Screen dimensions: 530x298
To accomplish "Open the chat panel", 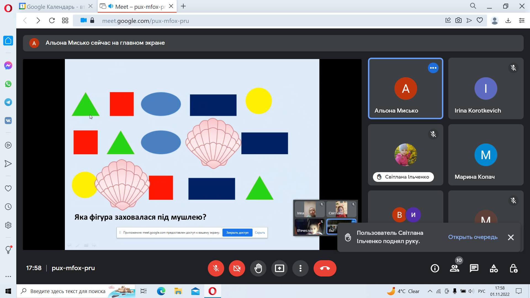I will tap(474, 268).
